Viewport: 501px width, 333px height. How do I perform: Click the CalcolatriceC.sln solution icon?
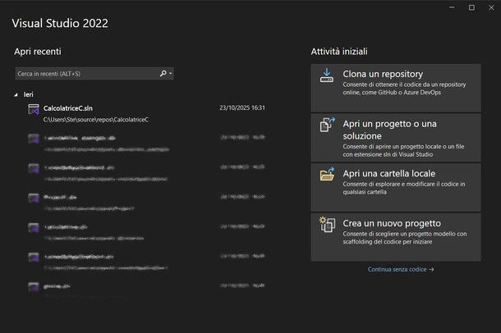34,109
